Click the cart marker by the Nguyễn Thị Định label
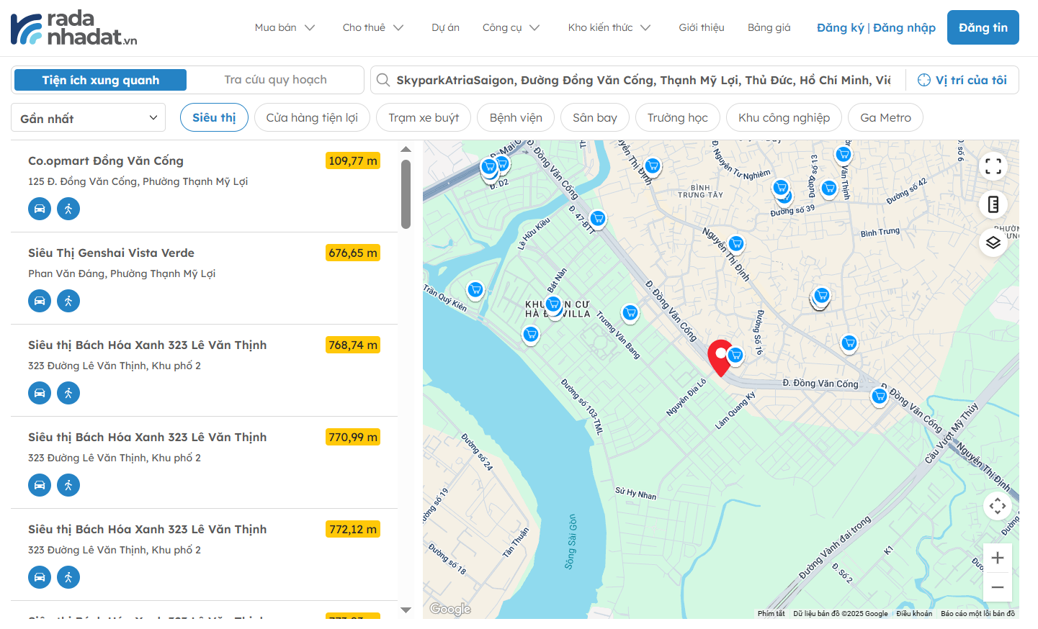This screenshot has height=629, width=1038. pyautogui.click(x=735, y=243)
